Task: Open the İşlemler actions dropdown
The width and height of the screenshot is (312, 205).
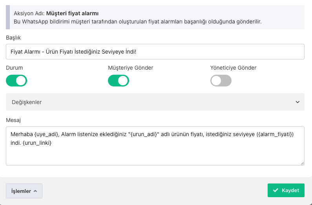Action: tap(24, 191)
